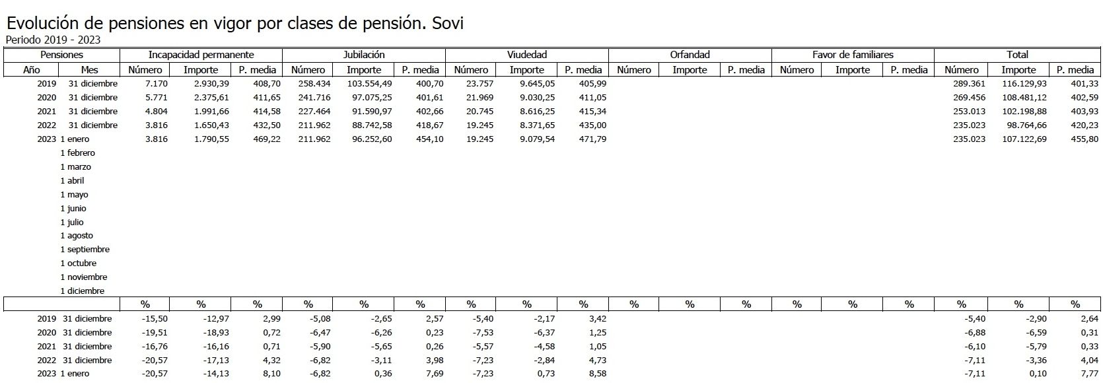Click the 'Incapacidad permanente' group header

point(201,55)
